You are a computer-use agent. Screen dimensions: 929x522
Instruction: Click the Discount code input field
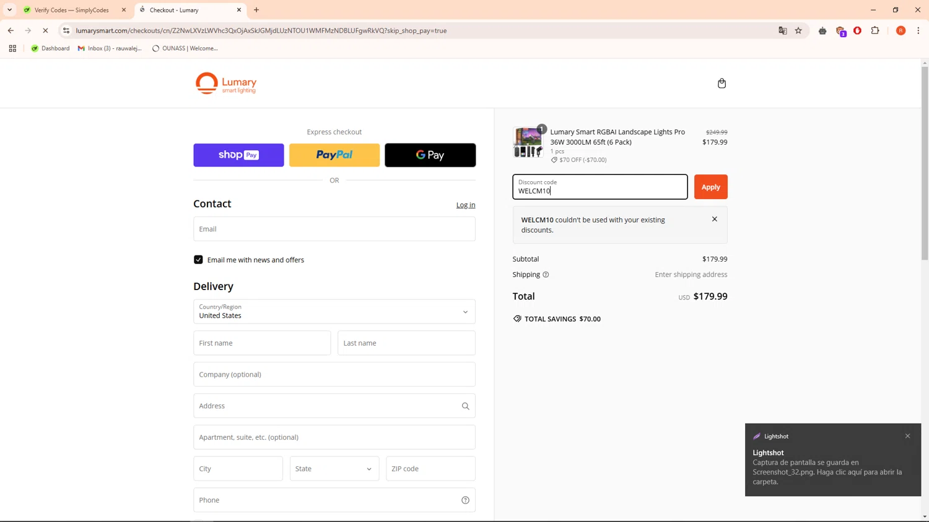(x=600, y=187)
